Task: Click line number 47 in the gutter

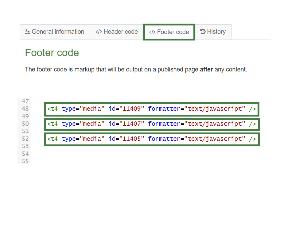Action: [x=25, y=101]
